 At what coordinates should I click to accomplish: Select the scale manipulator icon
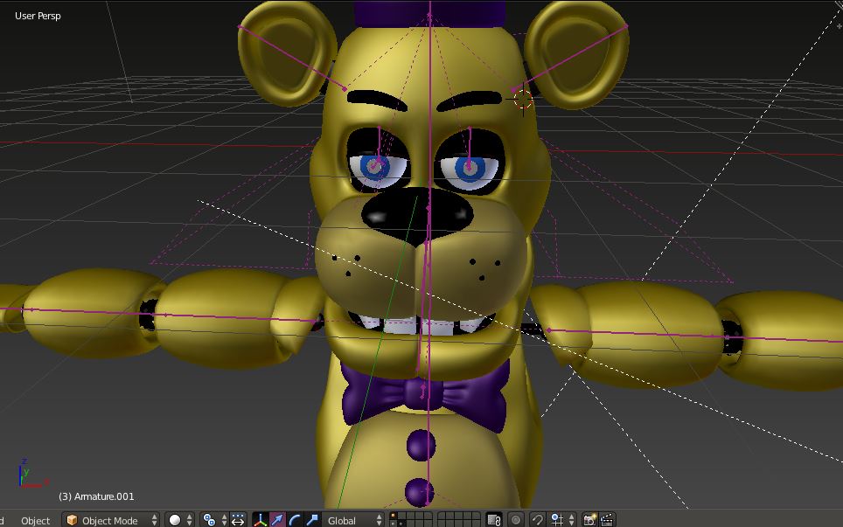pyautogui.click(x=312, y=520)
